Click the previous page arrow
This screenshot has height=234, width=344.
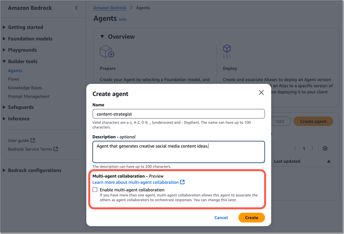tap(295, 148)
